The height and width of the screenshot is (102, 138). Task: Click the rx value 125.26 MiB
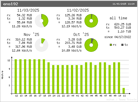(x=73, y=15)
